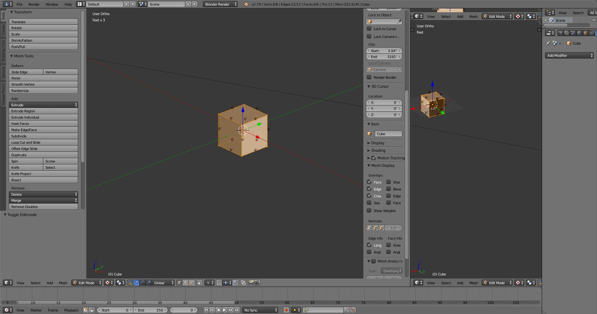The image size is (597, 314).
Task: Toggle timeline frame lock icon
Action: (92, 310)
